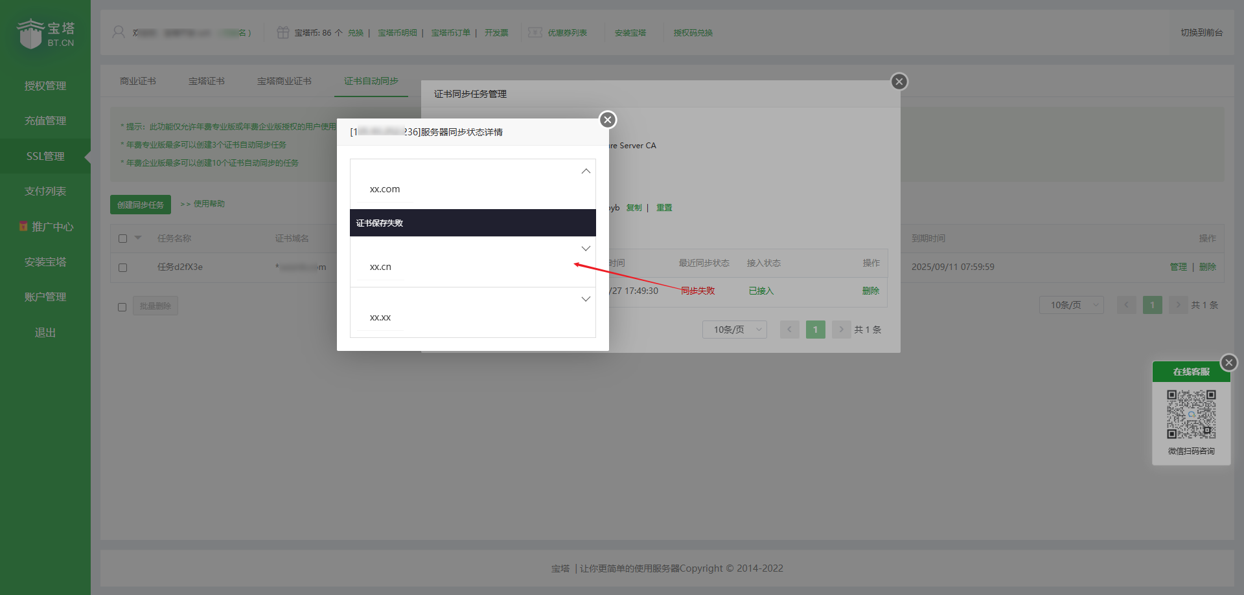This screenshot has height=595, width=1244.
Task: Close the server sync status detail dialog
Action: [608, 120]
